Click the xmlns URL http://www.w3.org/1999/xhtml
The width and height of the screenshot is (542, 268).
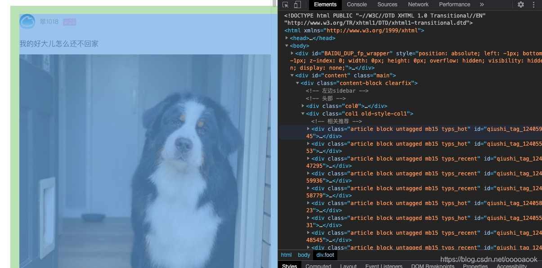pos(373,31)
